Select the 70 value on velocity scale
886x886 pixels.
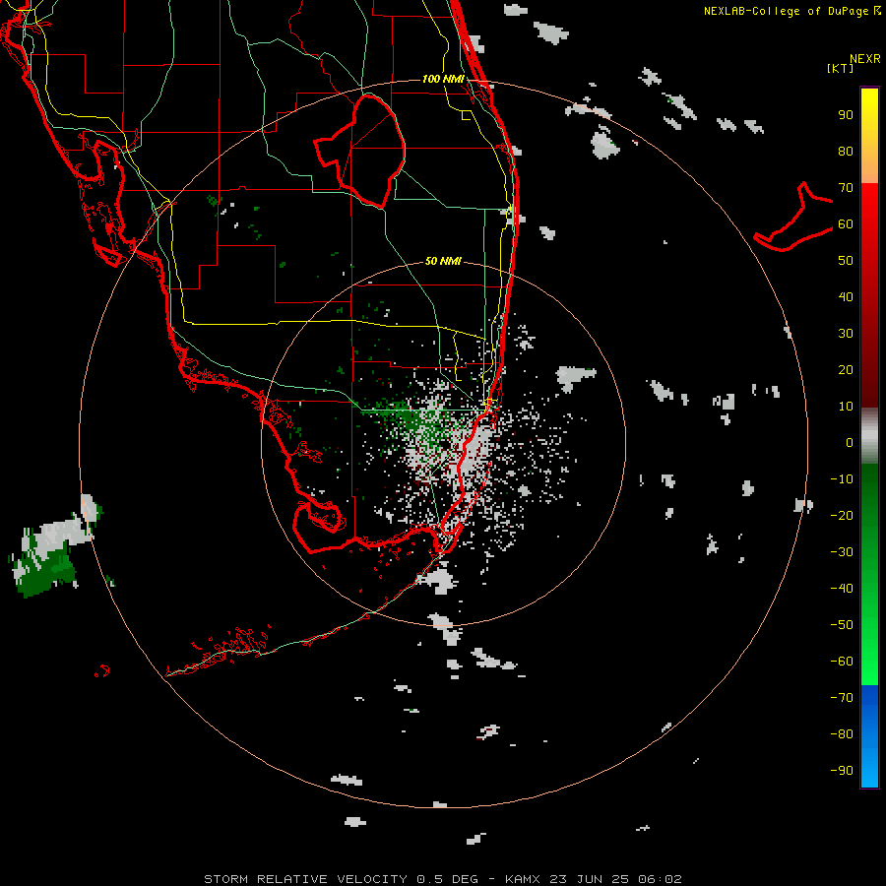846,188
